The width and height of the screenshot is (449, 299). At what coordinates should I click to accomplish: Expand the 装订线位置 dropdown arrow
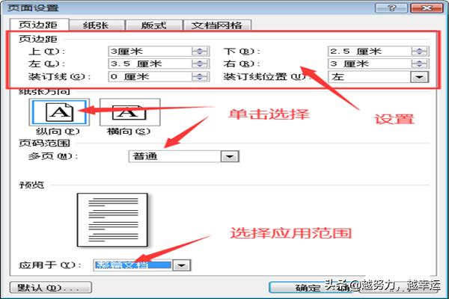point(419,77)
